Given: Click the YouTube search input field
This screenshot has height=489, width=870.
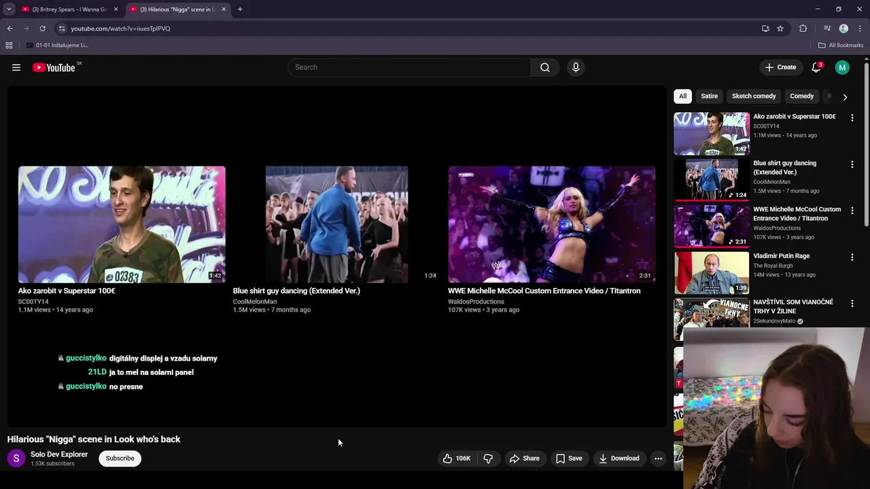Looking at the screenshot, I should tap(409, 67).
